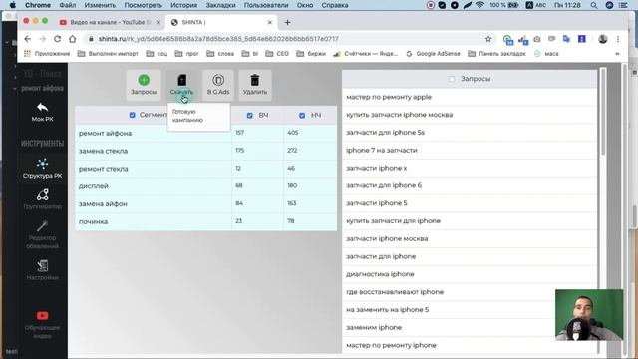Reload the page
Viewport: 638px width, 359px height.
pyautogui.click(x=58, y=39)
